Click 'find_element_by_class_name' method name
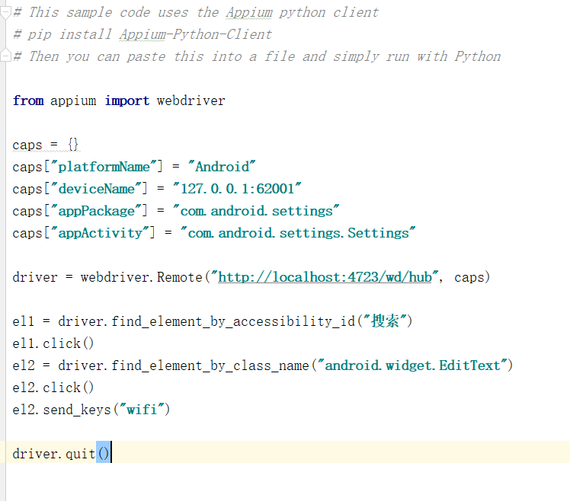 tap(210, 365)
